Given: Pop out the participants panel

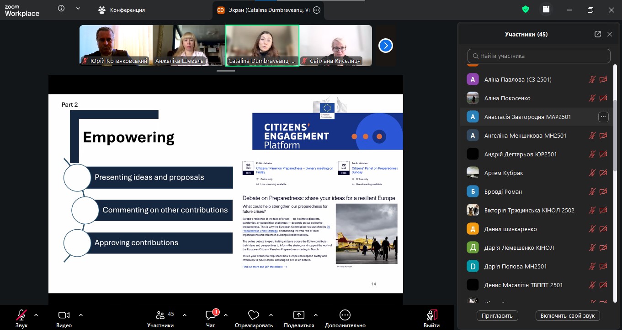Looking at the screenshot, I should (x=597, y=34).
